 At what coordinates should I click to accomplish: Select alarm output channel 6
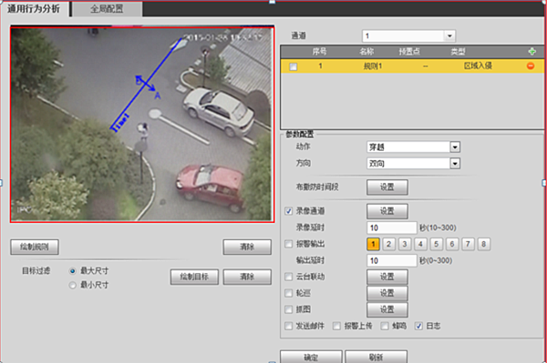pos(452,244)
